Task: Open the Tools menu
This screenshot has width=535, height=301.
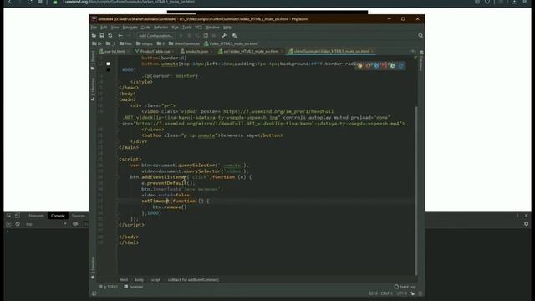Action: [186, 28]
